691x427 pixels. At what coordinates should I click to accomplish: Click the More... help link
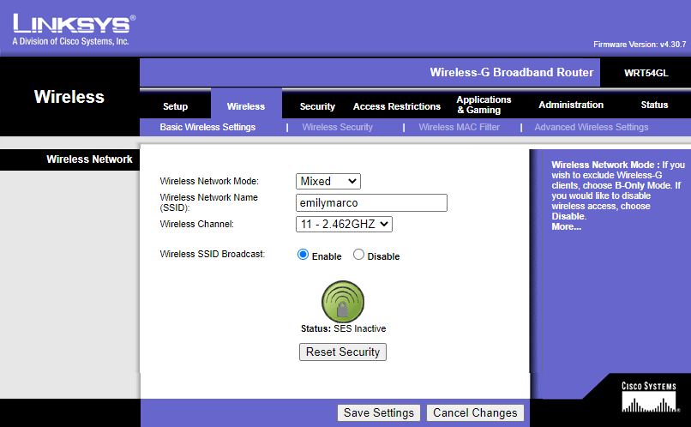point(567,226)
